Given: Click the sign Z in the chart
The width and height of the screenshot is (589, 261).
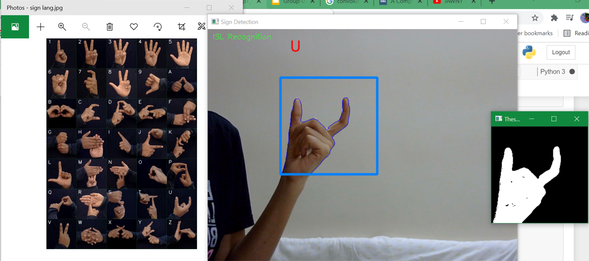Looking at the screenshot, I should click(x=182, y=234).
